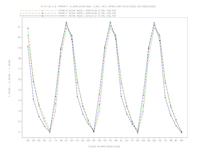The image size is (198, 153).
Task: Click x-axis forecast hour label 36
Action: (x=94, y=140)
